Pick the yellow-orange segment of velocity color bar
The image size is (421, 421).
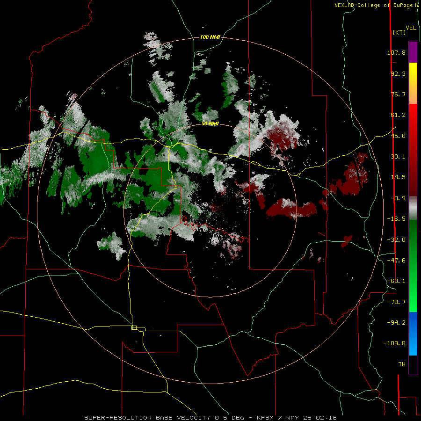pyautogui.click(x=413, y=83)
